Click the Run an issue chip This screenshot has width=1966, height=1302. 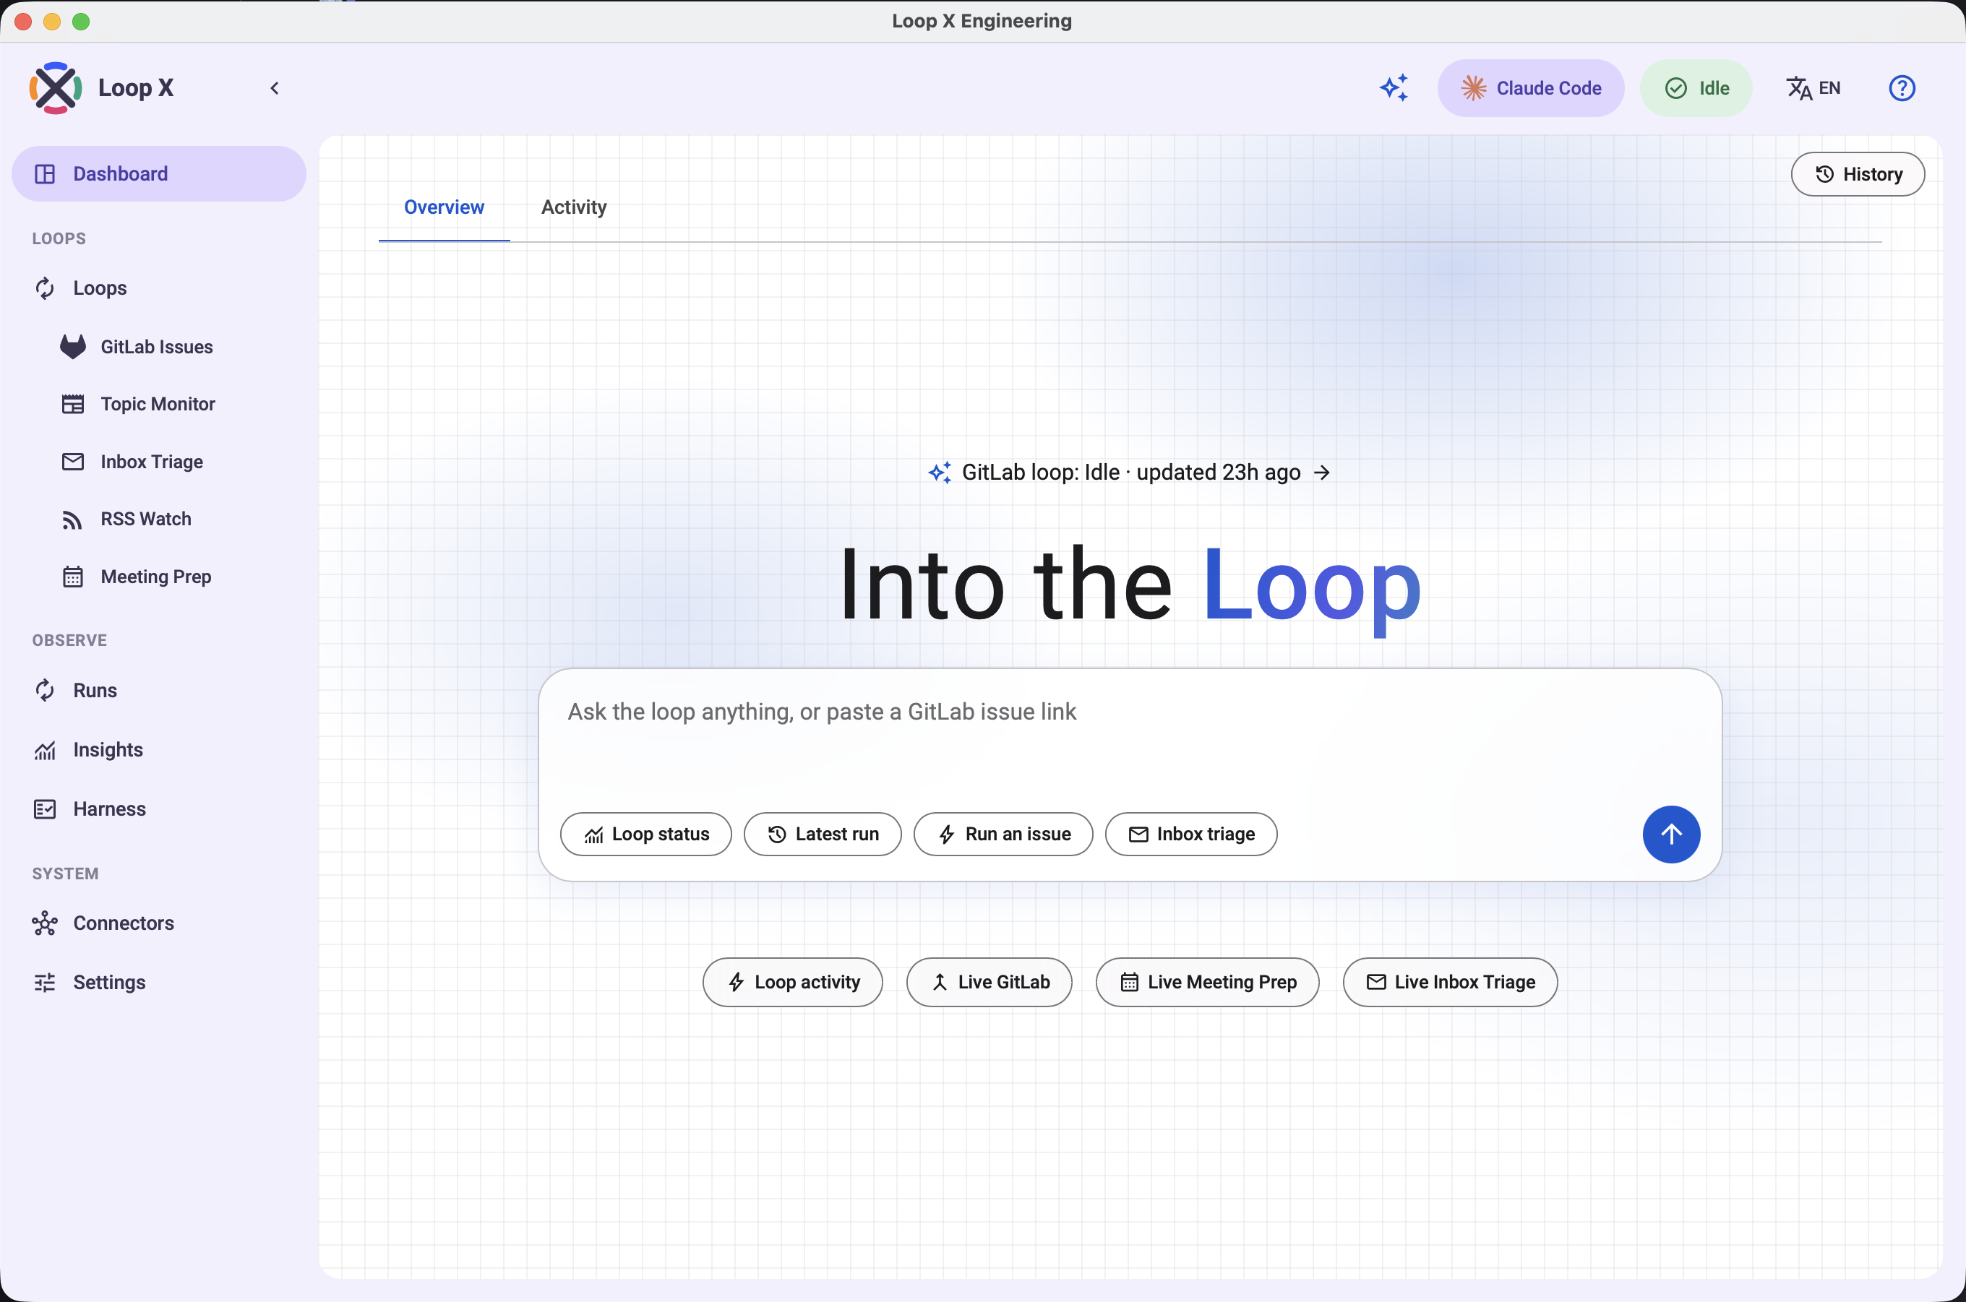[1003, 835]
